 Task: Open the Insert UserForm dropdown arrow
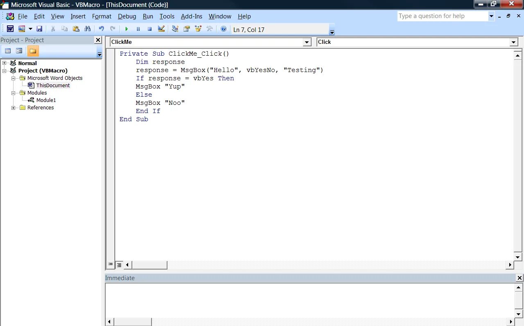point(30,29)
